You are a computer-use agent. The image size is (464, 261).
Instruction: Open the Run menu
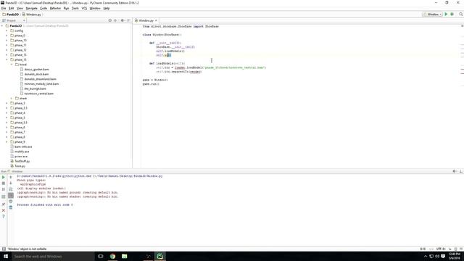click(x=66, y=8)
